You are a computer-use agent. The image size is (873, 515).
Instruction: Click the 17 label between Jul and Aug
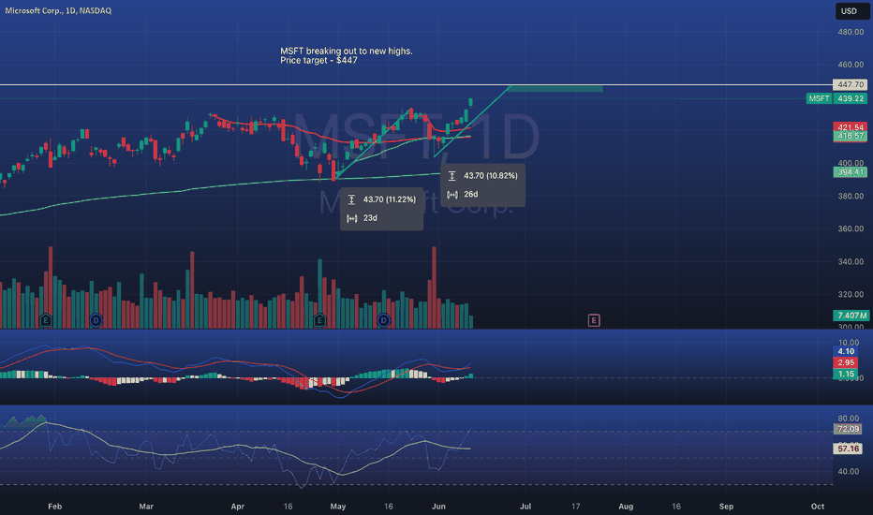pyautogui.click(x=576, y=506)
